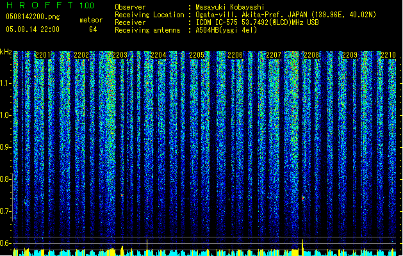Click the 2207 time marker
The width and height of the screenshot is (403, 256).
pyautogui.click(x=274, y=55)
